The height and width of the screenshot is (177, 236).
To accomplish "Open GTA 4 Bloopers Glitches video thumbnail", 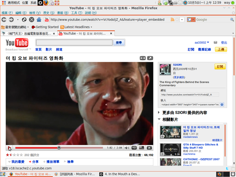I will (x=171, y=149).
